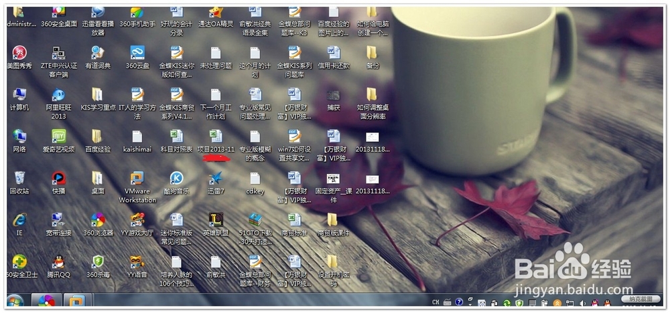Open 有道词典 dictionary shortcut
Viewport: 670px width, 313px height.
[98, 58]
